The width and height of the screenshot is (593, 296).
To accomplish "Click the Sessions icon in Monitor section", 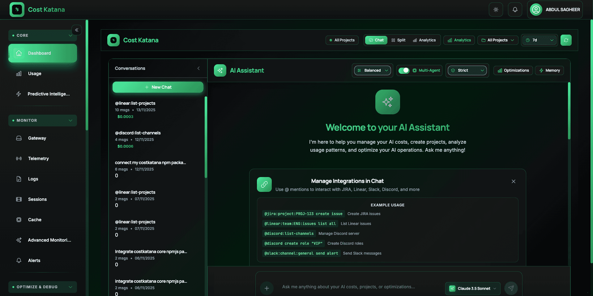I will click(x=19, y=199).
